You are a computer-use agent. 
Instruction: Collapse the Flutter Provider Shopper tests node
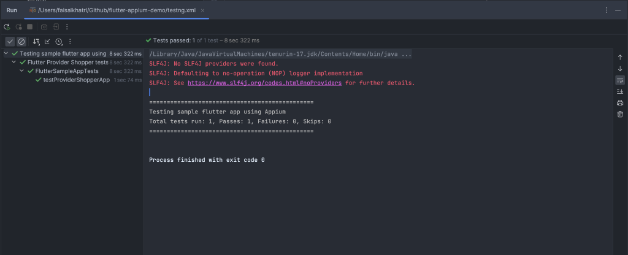tap(14, 63)
